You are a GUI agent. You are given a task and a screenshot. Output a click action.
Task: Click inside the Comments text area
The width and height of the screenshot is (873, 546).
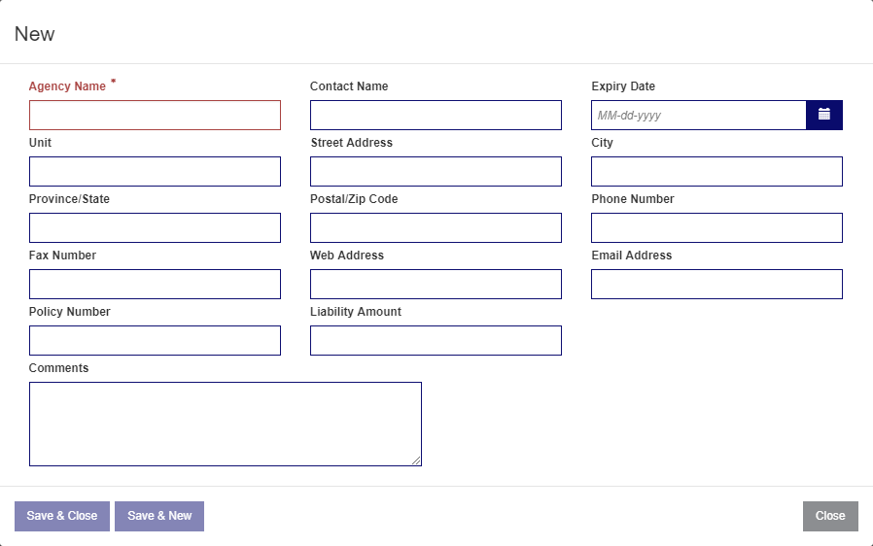(226, 425)
